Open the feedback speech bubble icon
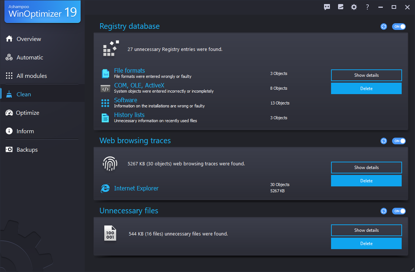This screenshot has height=272, width=415. tap(327, 7)
